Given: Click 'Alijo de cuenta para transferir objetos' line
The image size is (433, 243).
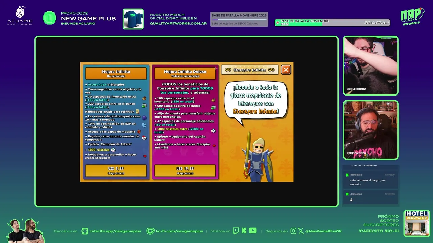Looking at the screenshot, I should click(184, 115).
